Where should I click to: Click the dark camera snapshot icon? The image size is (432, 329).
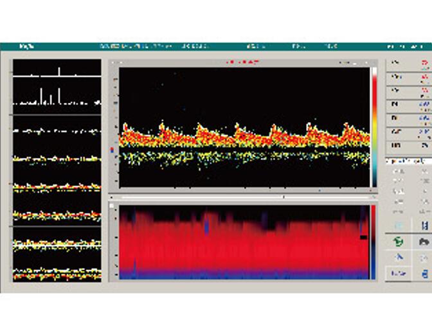[x=424, y=242]
